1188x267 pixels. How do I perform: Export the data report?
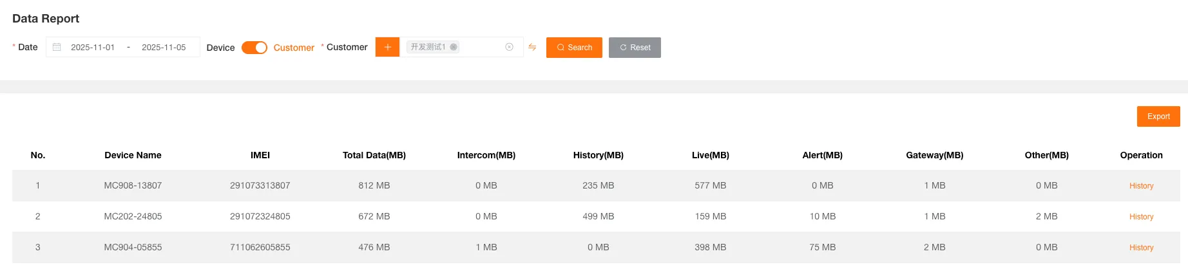(1158, 116)
